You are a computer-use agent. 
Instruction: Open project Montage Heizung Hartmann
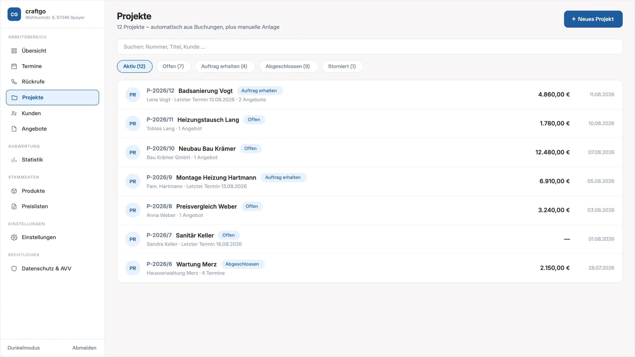[x=370, y=181]
